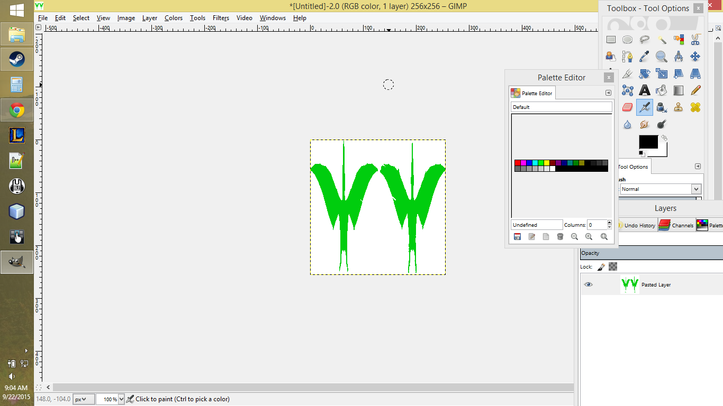Select the Heal bandage tool

coord(695,107)
